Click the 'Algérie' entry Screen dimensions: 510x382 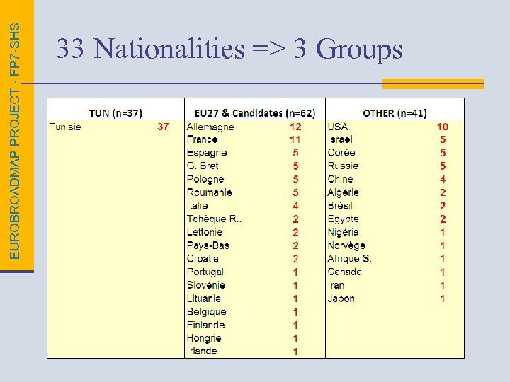(343, 192)
